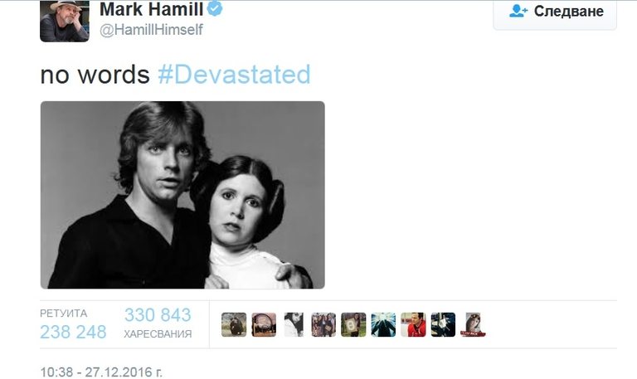Open the second liker avatar with round arch
Viewport: 637px width, 379px height.
tap(264, 324)
